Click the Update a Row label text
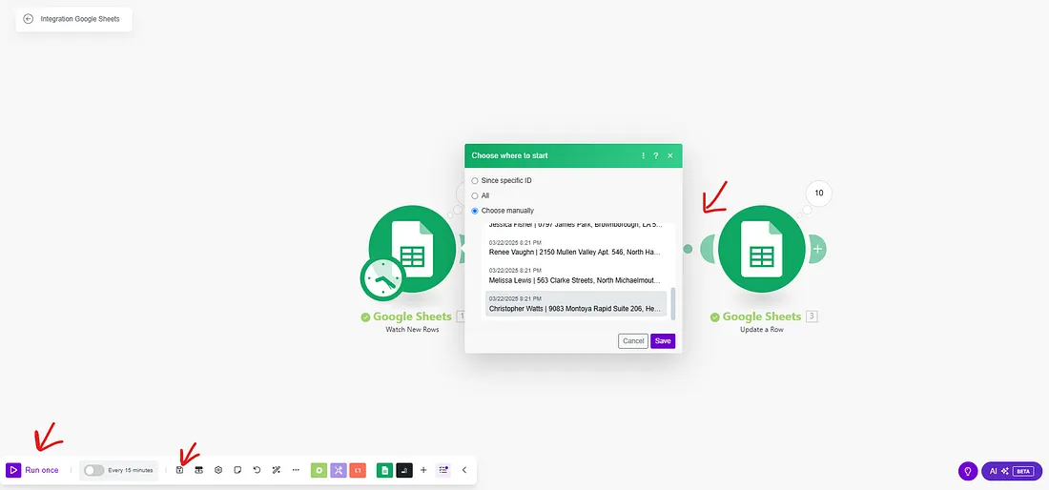The width and height of the screenshot is (1049, 490). pyautogui.click(x=761, y=330)
